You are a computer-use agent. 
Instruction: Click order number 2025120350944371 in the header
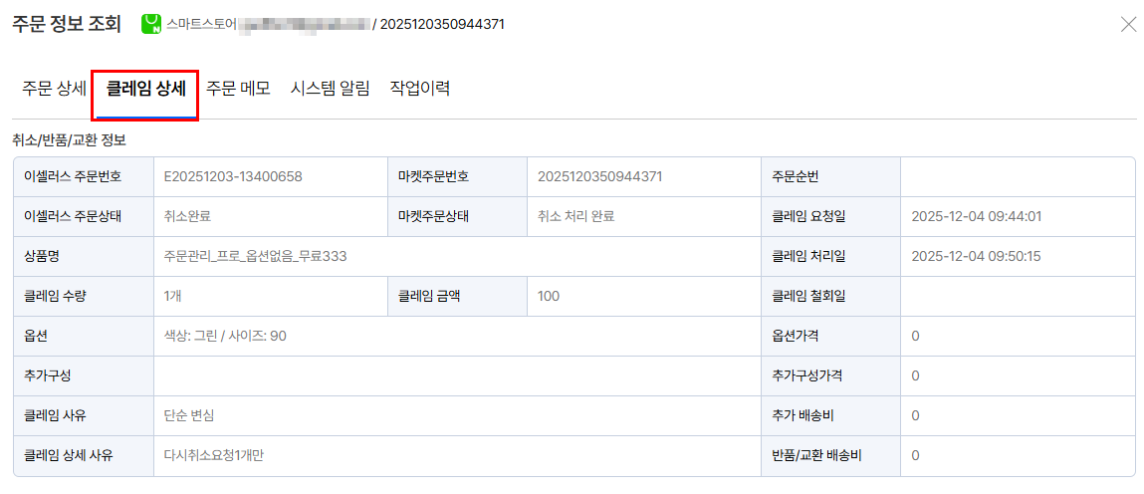tap(442, 24)
